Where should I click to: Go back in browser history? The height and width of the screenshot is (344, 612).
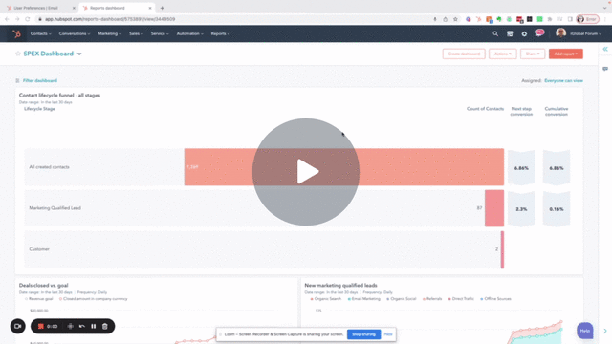click(x=7, y=19)
